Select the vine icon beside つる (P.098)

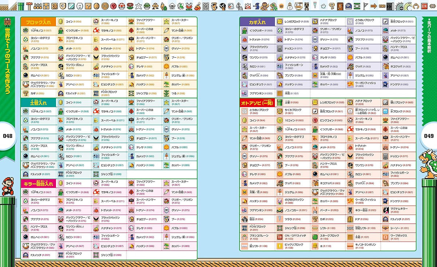[166, 93]
